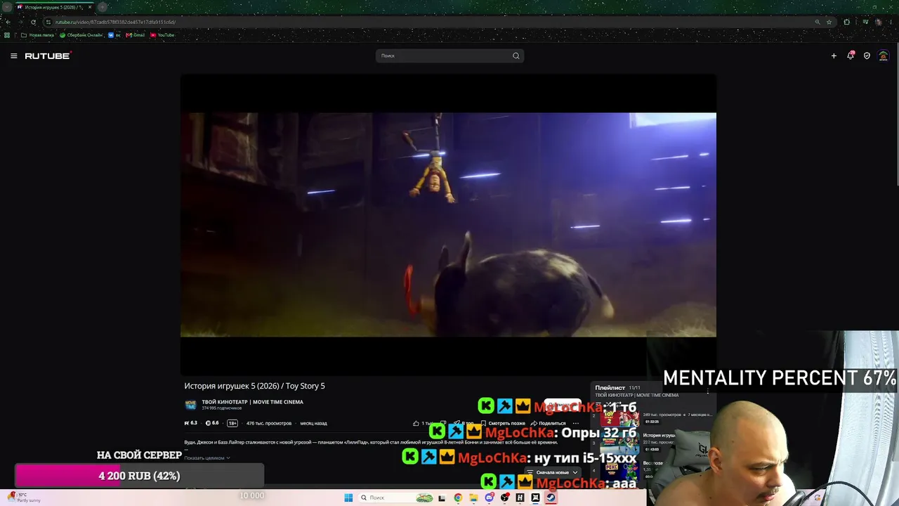
Task: Like the video with thumbs-up icon
Action: 416,423
